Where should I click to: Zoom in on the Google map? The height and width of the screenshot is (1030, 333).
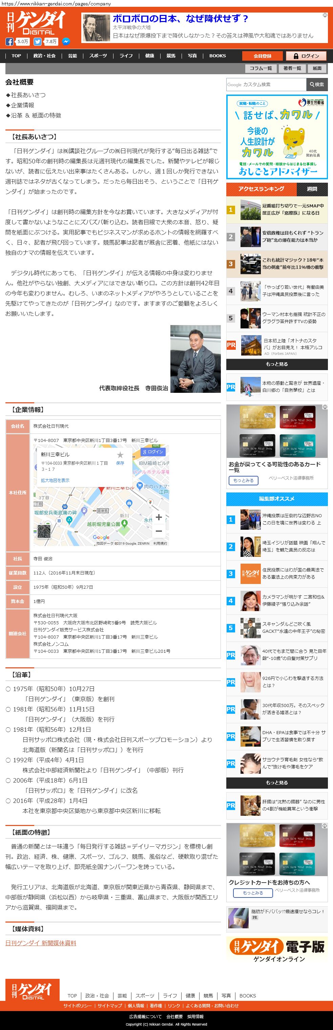click(x=159, y=517)
